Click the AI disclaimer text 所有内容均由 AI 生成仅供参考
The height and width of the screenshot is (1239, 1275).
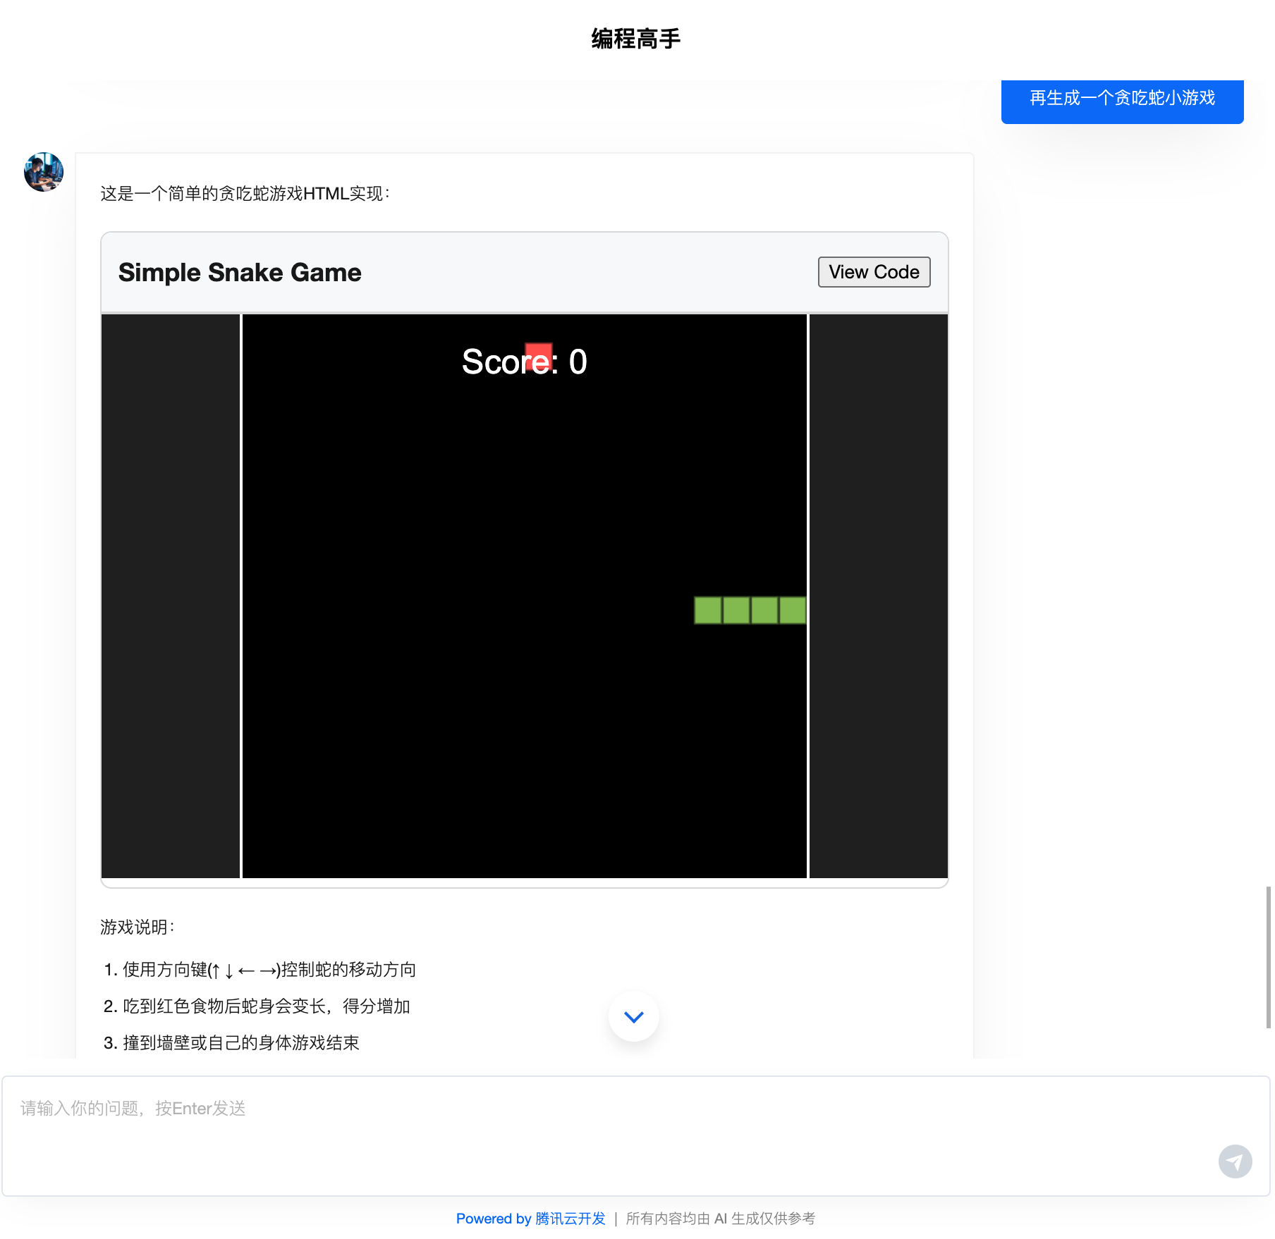pos(721,1219)
